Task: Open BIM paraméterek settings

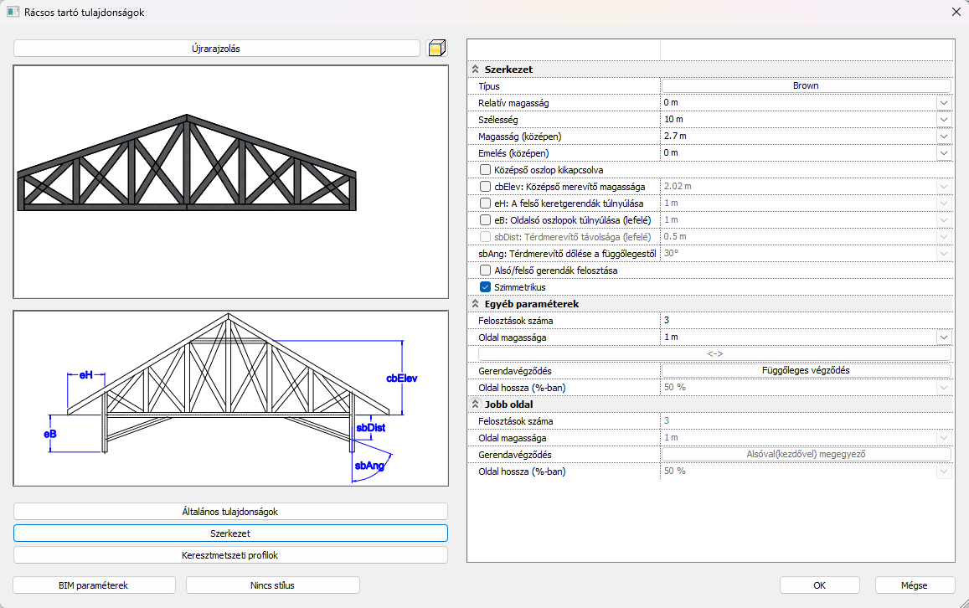Action: [x=94, y=585]
